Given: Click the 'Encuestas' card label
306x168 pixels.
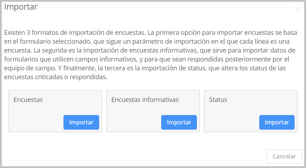Looking at the screenshot, I should tap(28, 100).
